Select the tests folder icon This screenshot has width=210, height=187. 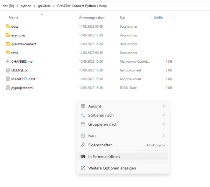point(8,53)
